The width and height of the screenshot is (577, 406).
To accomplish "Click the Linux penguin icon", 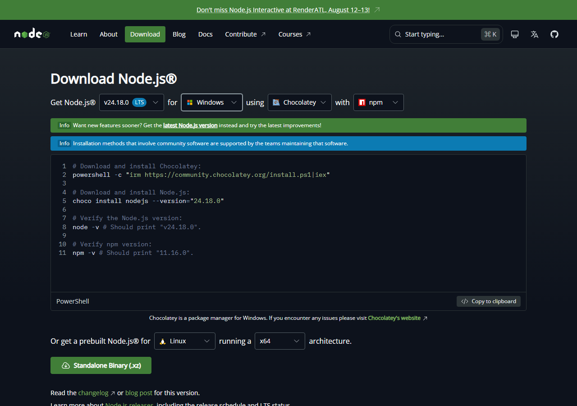I will [x=163, y=341].
